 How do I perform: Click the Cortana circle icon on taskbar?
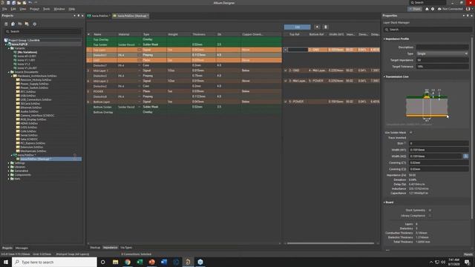point(103,262)
